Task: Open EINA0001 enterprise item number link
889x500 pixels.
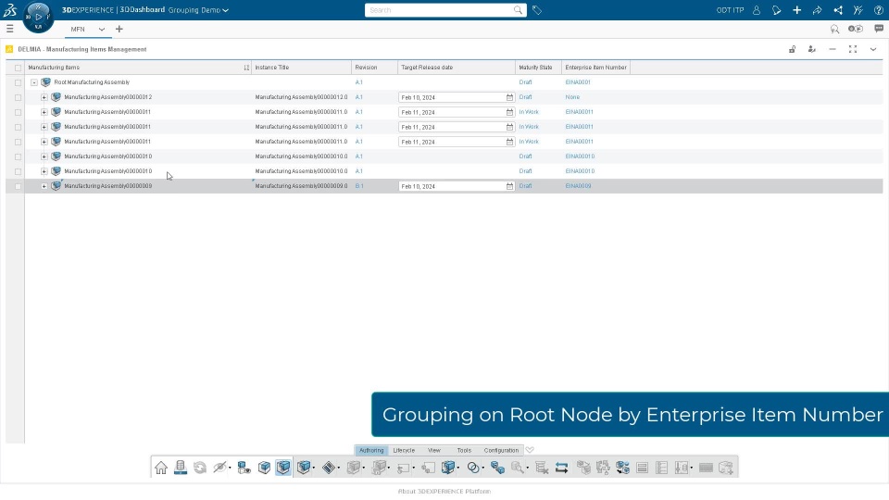Action: click(x=578, y=82)
